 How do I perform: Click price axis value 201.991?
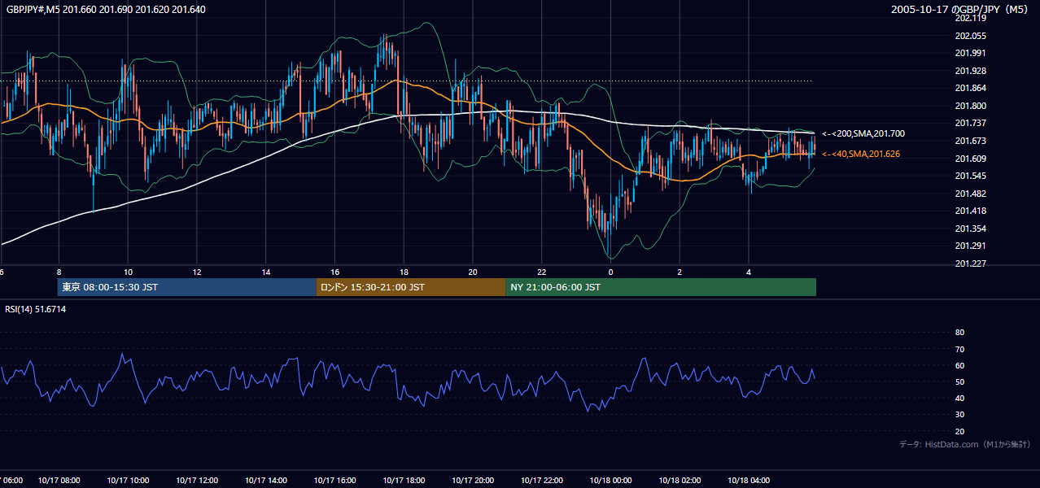[x=970, y=53]
